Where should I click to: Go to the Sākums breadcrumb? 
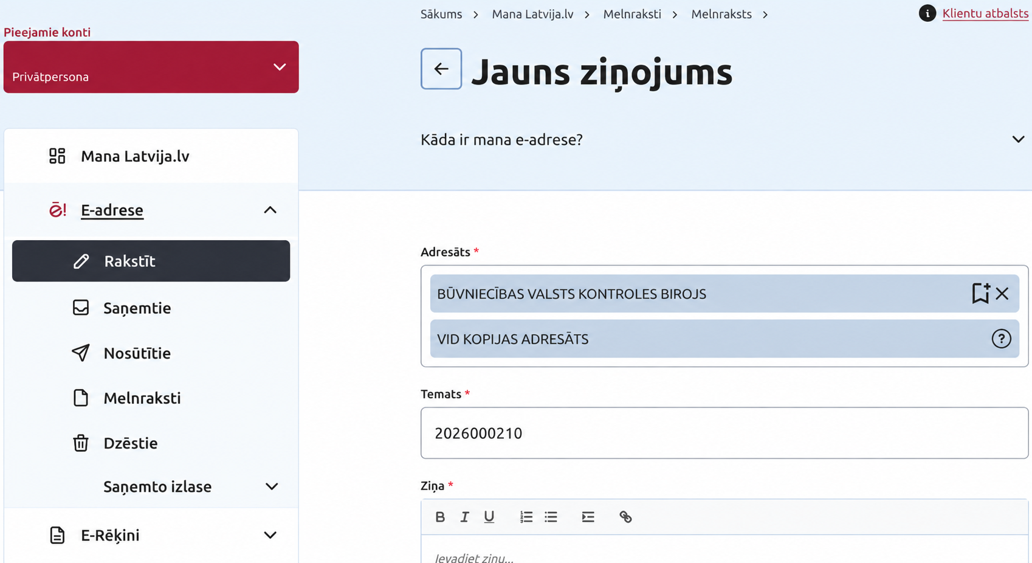point(441,14)
